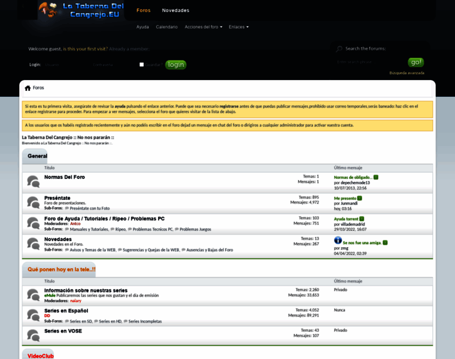Open the Preséntate forum title

tap(57, 198)
